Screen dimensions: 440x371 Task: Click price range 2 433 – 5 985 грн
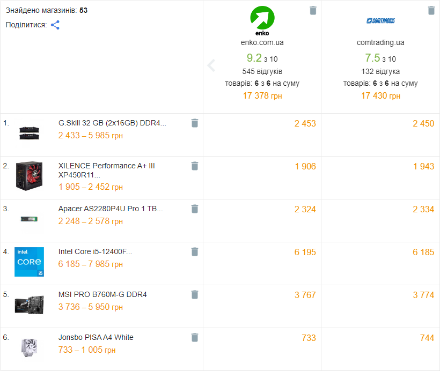pyautogui.click(x=90, y=136)
